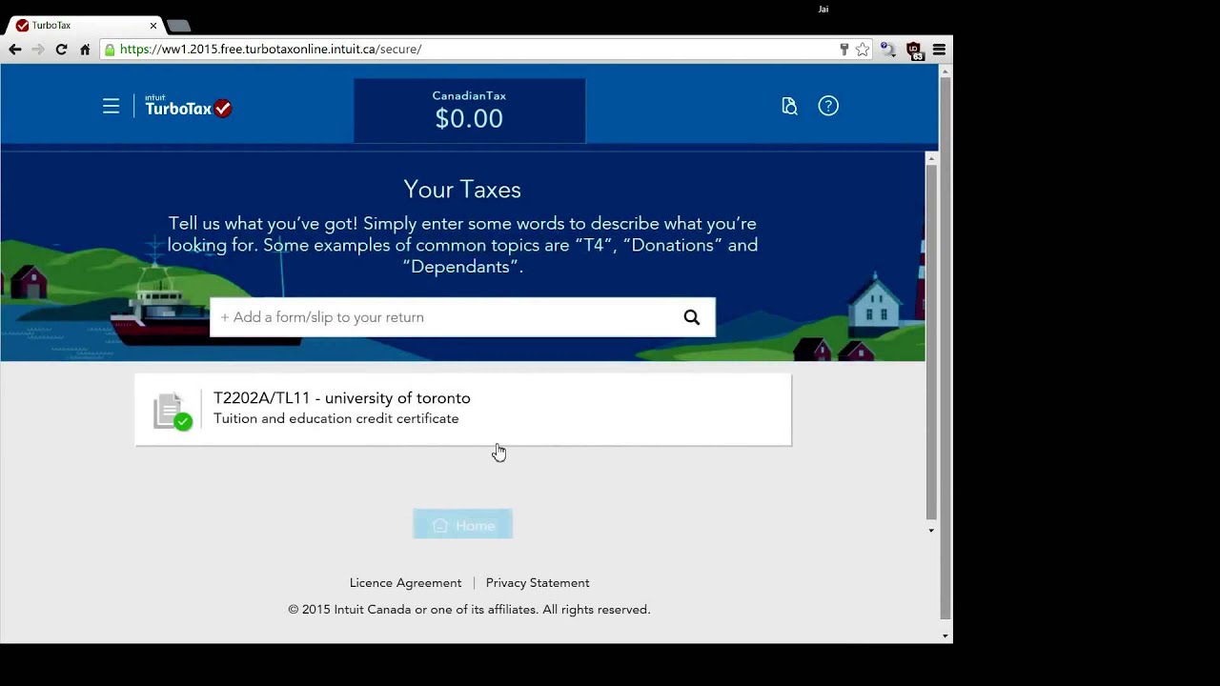Select the TurboTax browser tab
Screen dimensions: 1220x686
[x=84, y=26]
